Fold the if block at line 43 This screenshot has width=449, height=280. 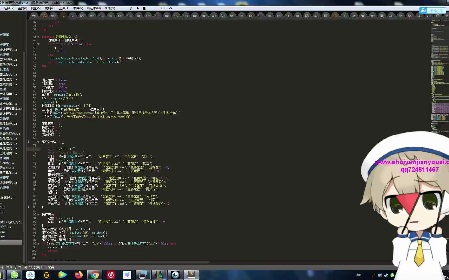pos(38,44)
